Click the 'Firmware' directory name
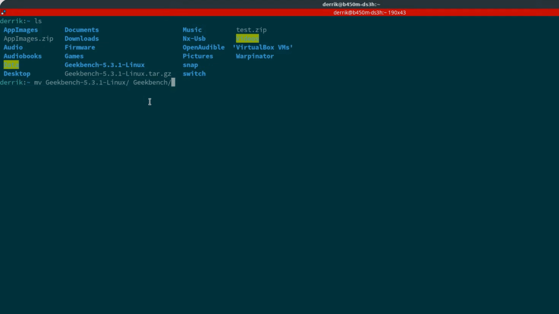Viewport: 559px width, 314px height. [80, 47]
